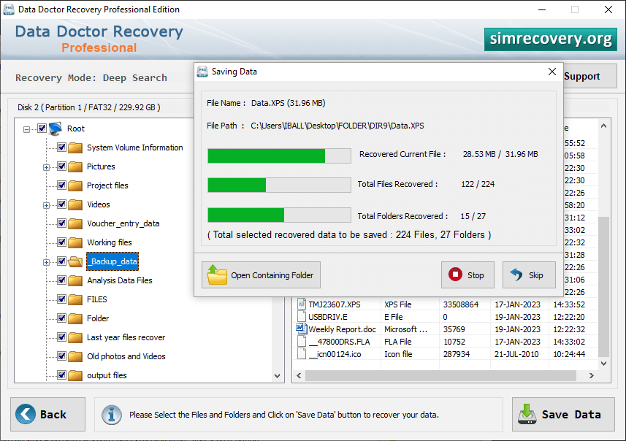
Task: Click the Analysis Data Files folder icon
Action: point(75,280)
